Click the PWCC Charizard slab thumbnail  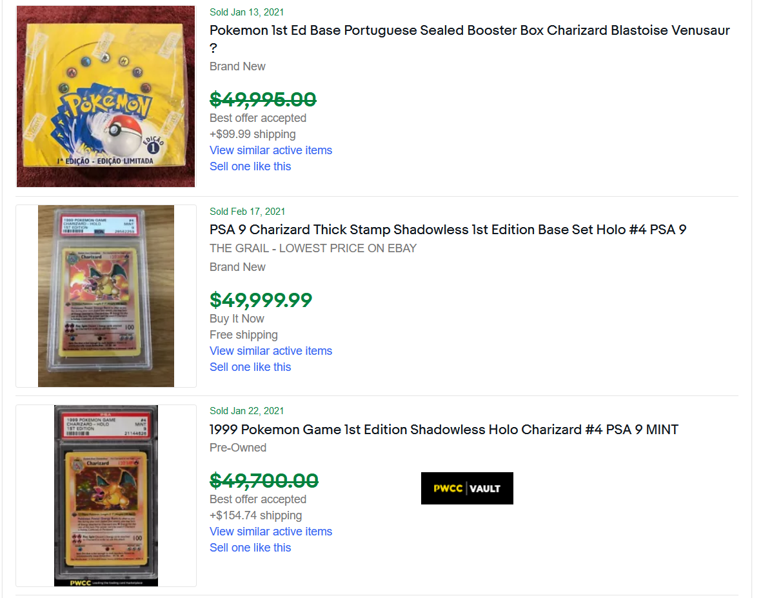106,495
